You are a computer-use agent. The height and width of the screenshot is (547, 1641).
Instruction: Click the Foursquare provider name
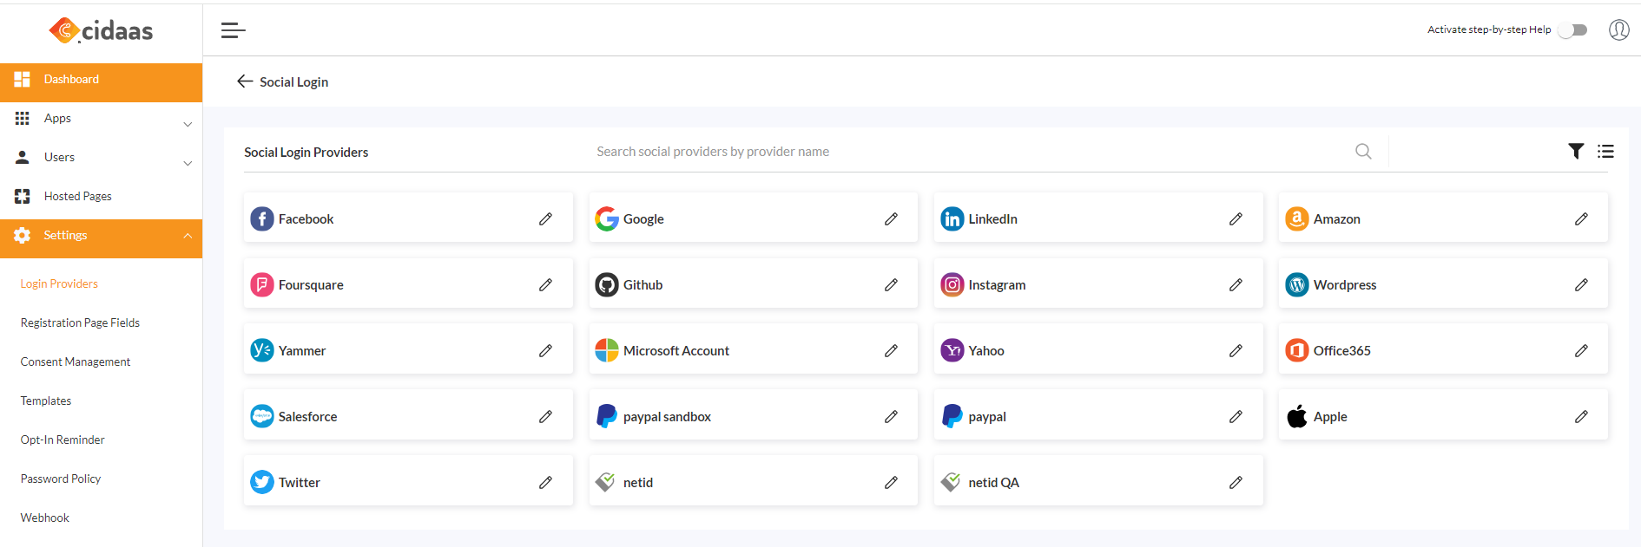pos(311,285)
